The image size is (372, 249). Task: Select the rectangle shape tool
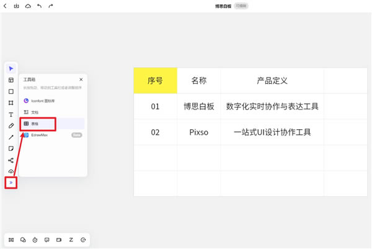tap(11, 91)
